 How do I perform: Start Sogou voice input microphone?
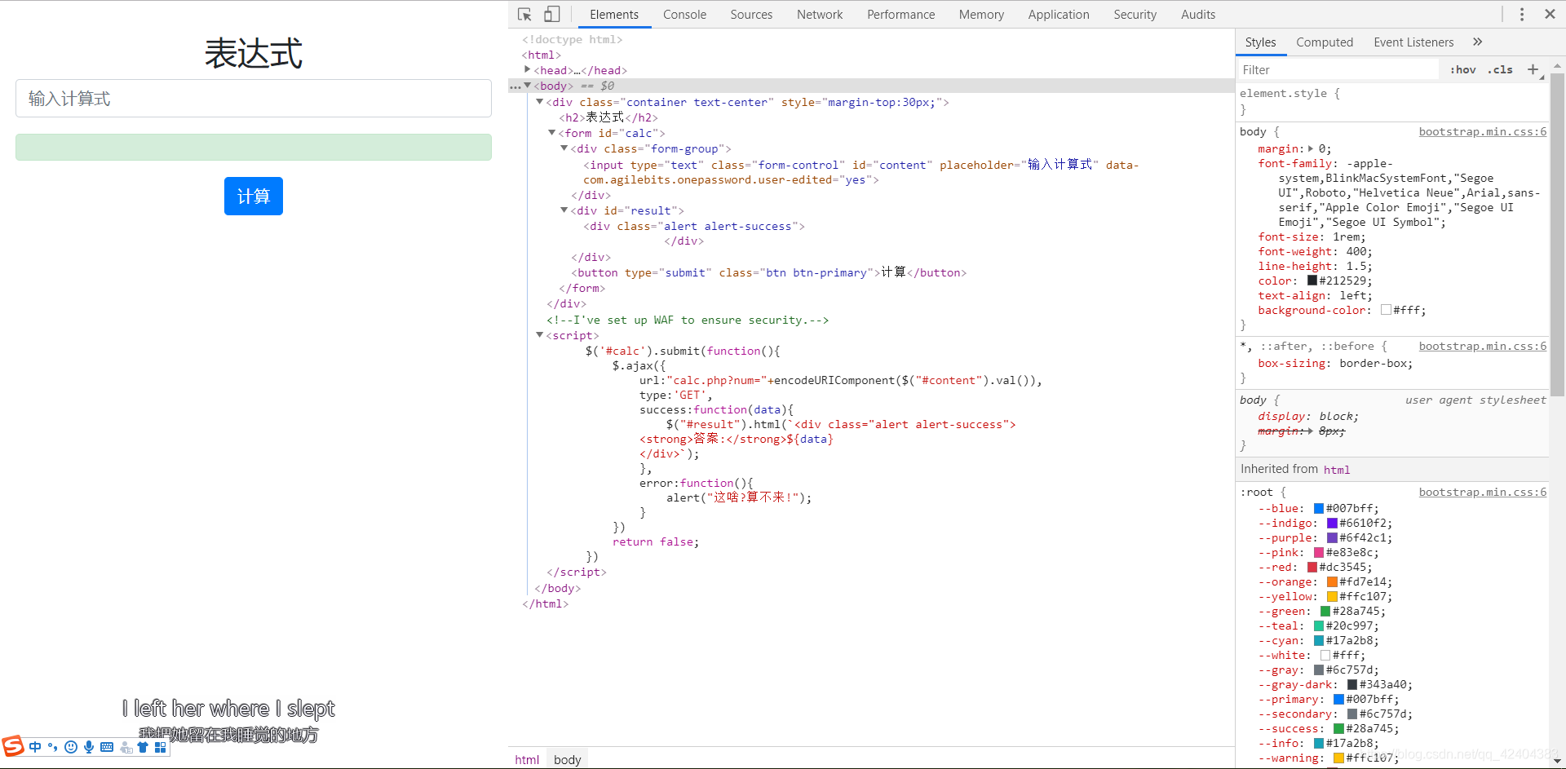[89, 747]
